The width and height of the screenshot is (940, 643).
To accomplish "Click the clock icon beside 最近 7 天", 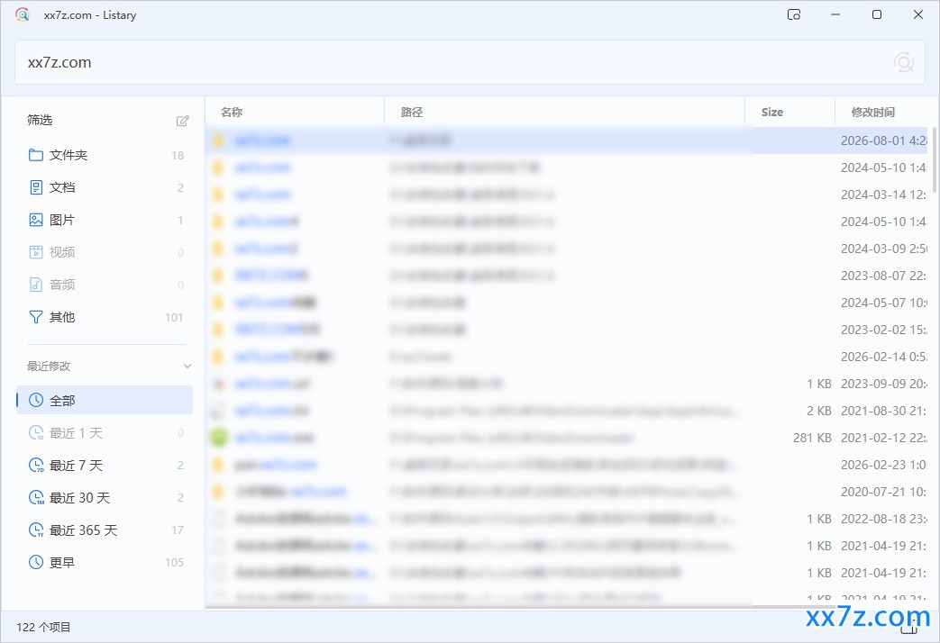I will [36, 465].
